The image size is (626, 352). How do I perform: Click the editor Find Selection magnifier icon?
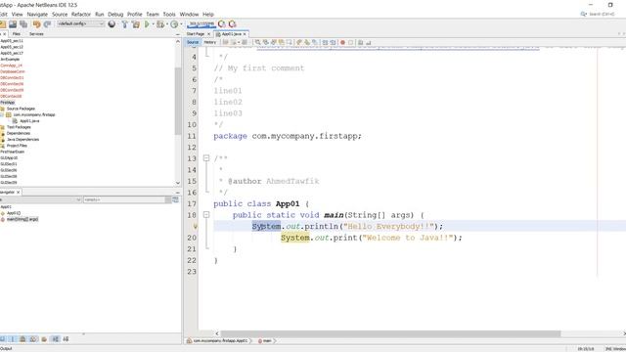pos(258,42)
